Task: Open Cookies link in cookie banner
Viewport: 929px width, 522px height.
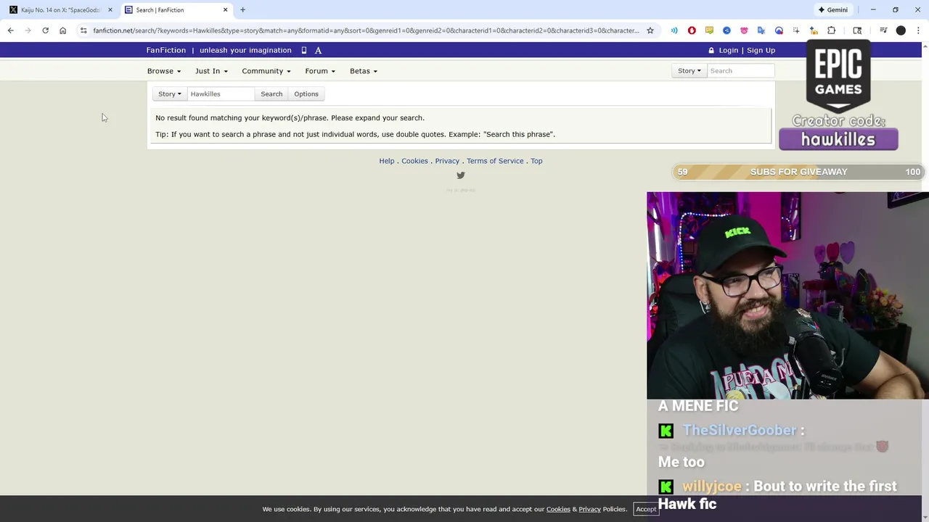Action: click(558, 509)
